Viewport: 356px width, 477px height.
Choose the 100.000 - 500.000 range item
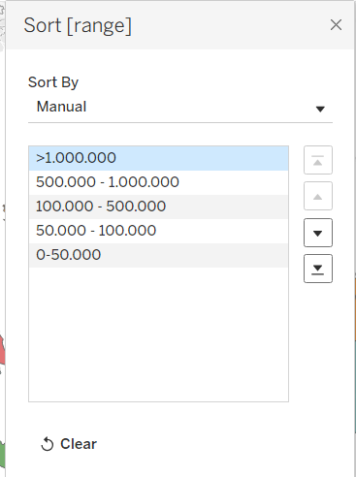point(158,207)
